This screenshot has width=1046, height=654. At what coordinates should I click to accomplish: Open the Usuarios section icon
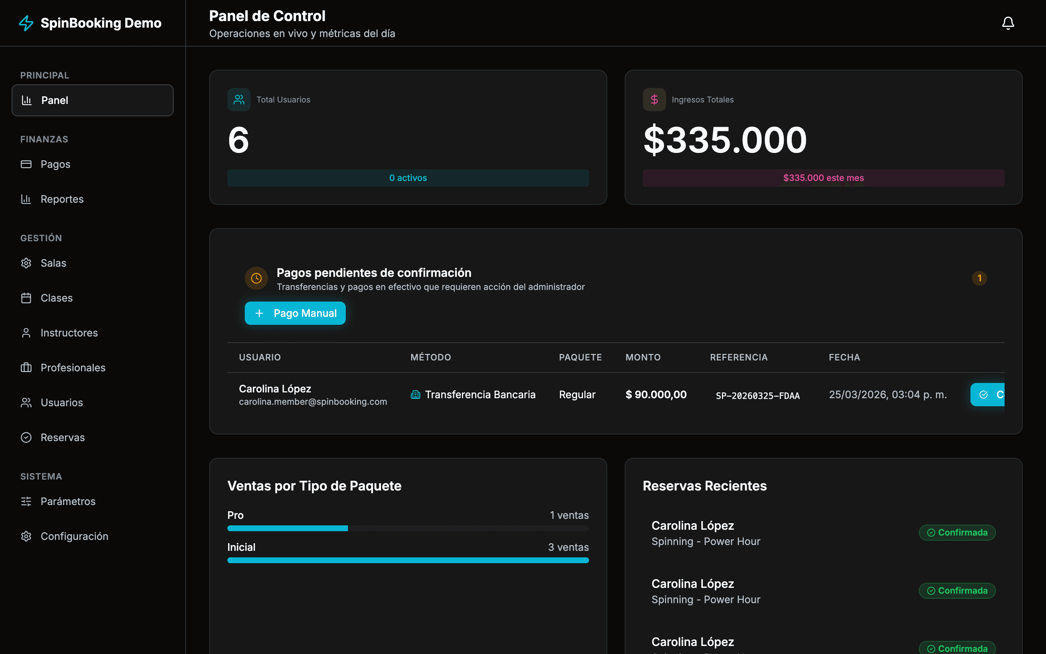pyautogui.click(x=26, y=402)
